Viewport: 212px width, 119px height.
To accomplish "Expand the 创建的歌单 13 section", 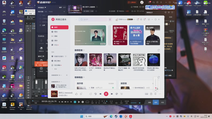I will [x=57, y=75].
